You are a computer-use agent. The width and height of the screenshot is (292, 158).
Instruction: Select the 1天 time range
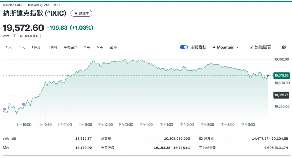pyautogui.click(x=9, y=47)
